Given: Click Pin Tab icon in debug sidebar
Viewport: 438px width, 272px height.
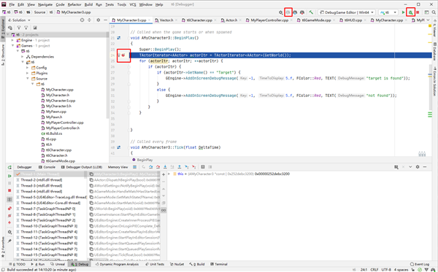Looking at the screenshot, I should click(9, 241).
